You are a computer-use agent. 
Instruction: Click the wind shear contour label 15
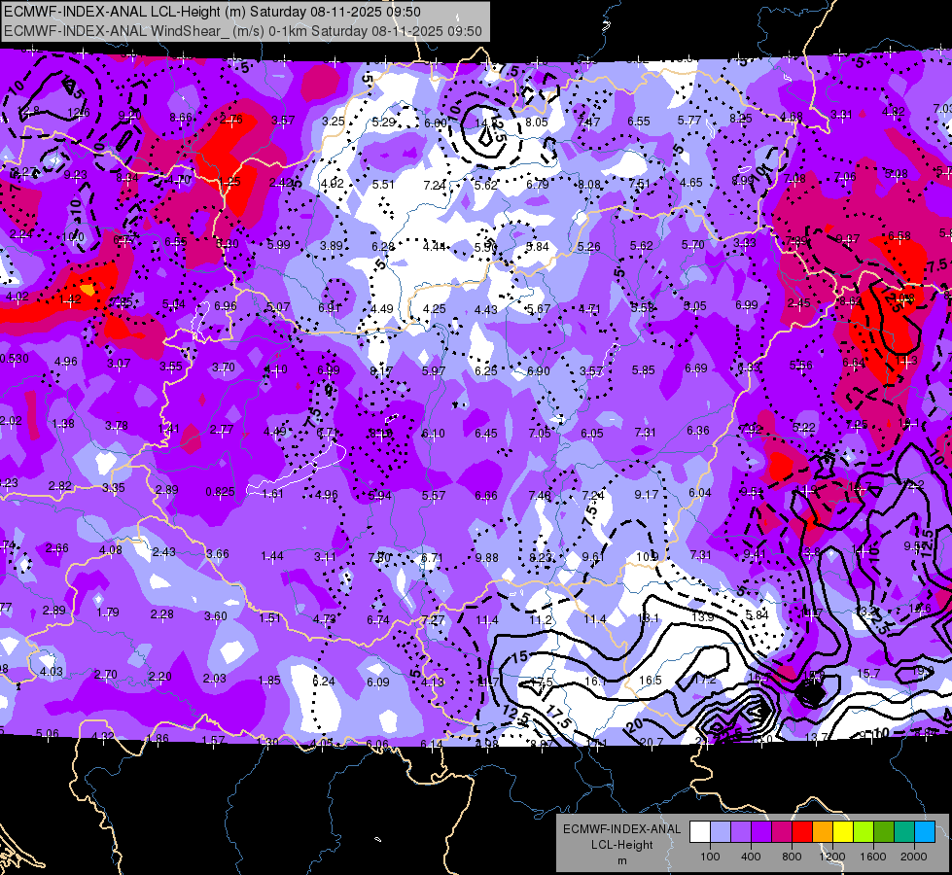click(519, 657)
